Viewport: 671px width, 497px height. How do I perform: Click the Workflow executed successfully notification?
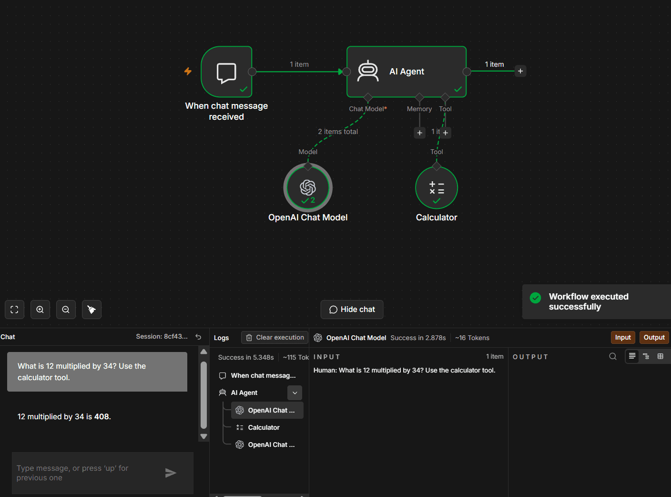597,301
